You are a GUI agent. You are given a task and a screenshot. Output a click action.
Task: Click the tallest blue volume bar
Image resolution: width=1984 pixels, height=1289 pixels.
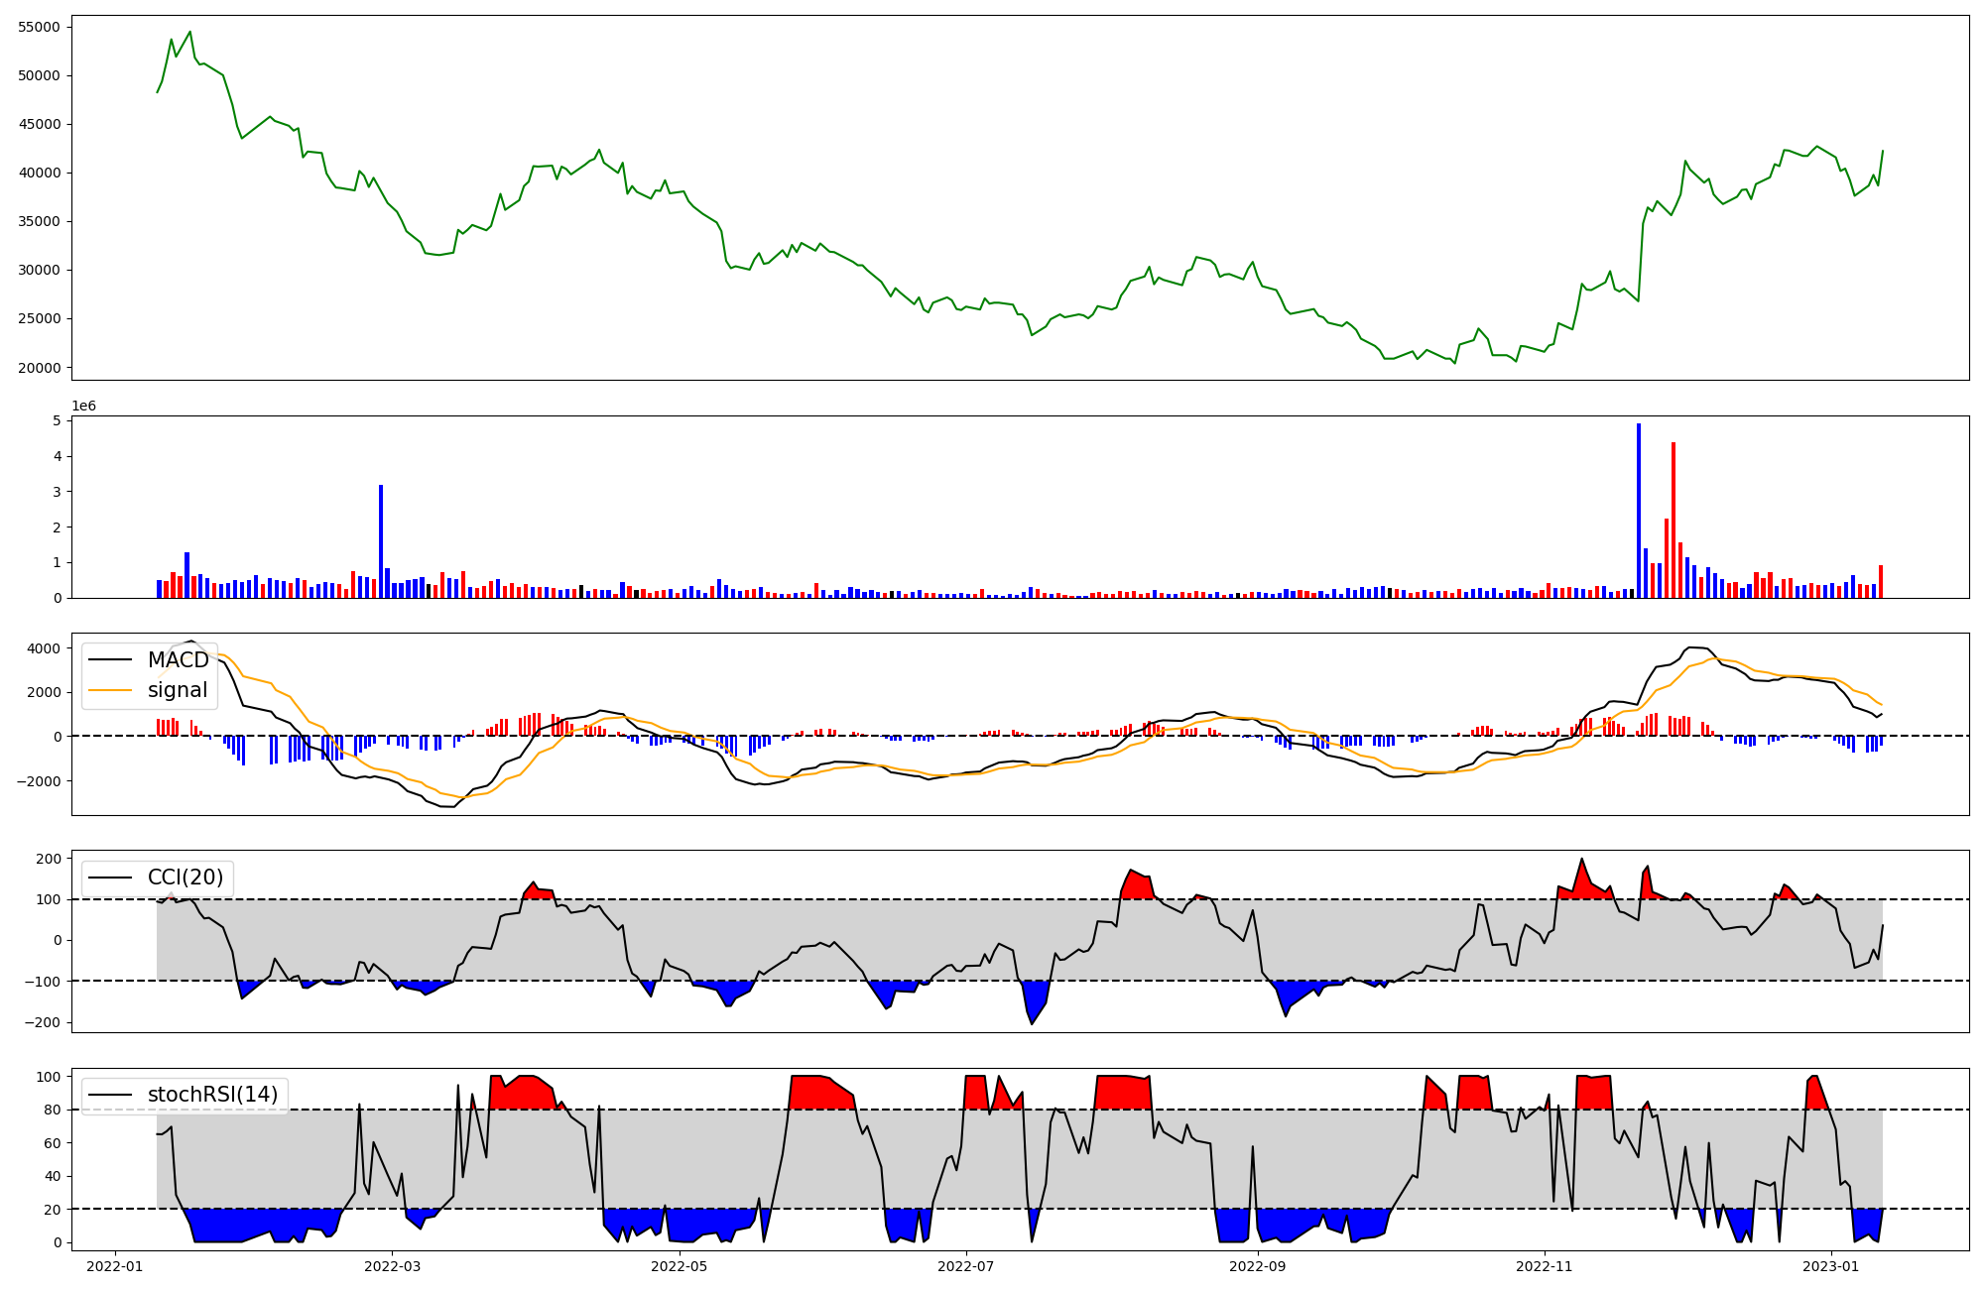1639,511
